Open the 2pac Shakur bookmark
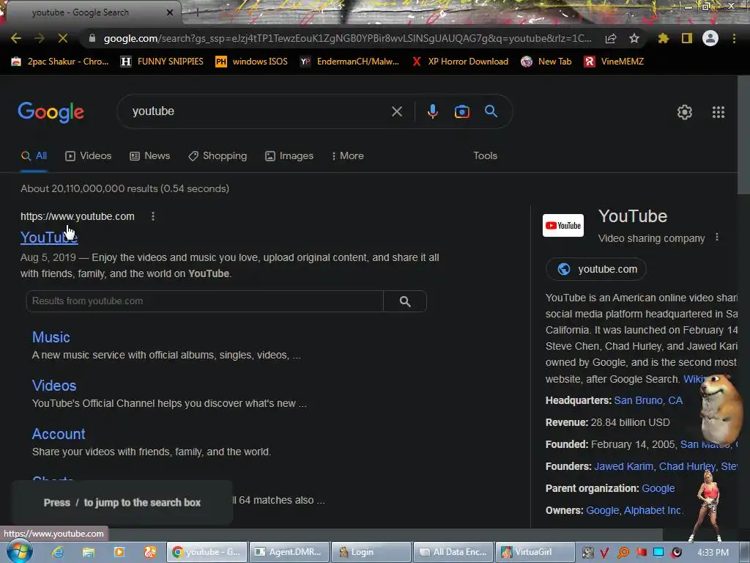This screenshot has width=750, height=563. pyautogui.click(x=60, y=62)
